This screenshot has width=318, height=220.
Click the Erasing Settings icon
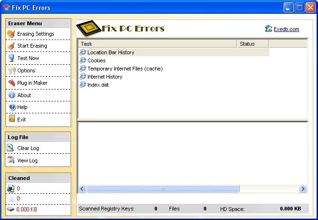pyautogui.click(x=11, y=33)
